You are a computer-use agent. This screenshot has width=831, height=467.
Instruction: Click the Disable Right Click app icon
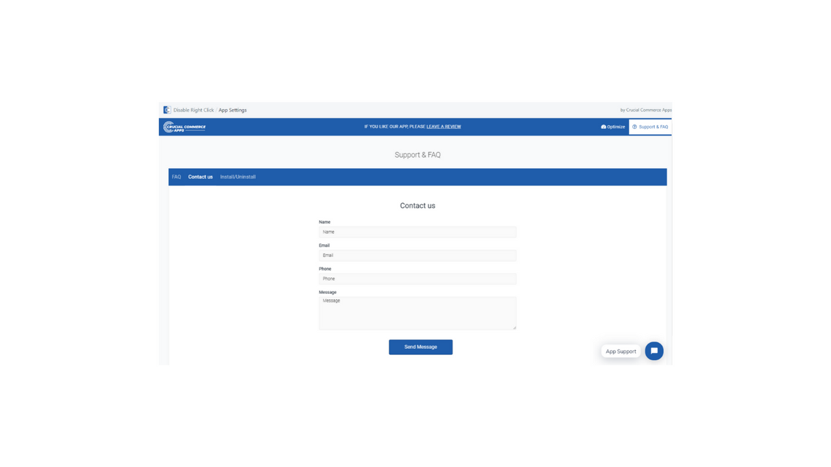[167, 110]
